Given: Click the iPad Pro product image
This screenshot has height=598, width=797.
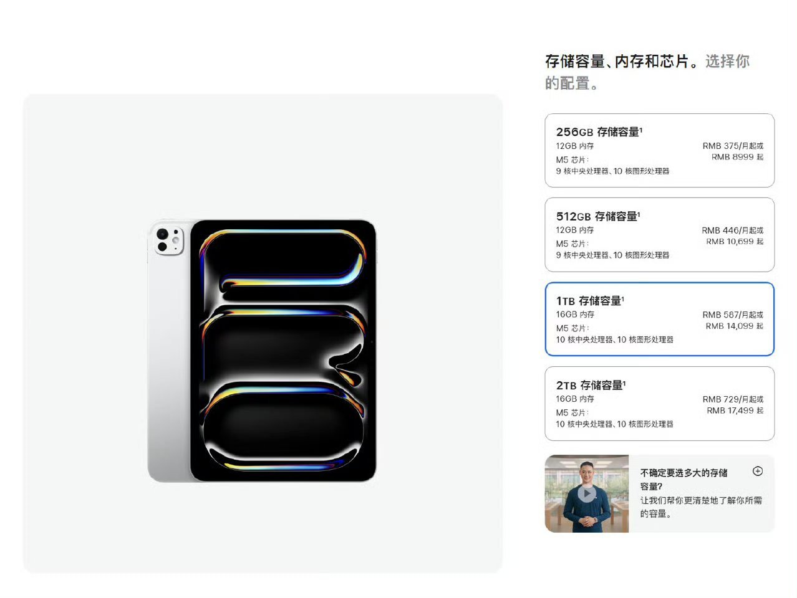Looking at the screenshot, I should pos(262,351).
